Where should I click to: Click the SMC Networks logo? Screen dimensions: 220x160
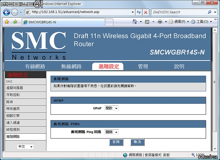click(39, 46)
